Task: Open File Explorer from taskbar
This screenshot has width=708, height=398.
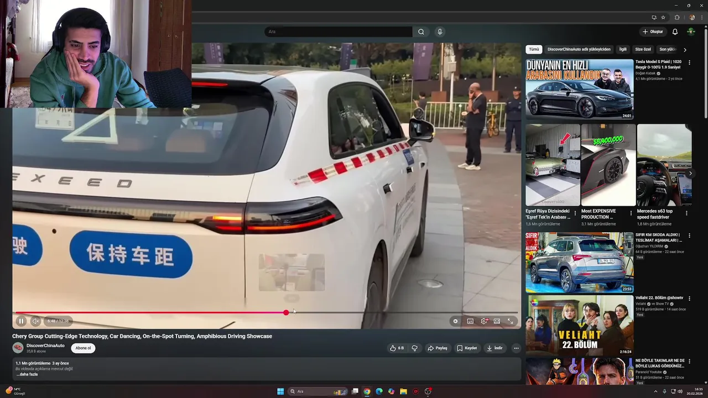Action: tap(403, 391)
